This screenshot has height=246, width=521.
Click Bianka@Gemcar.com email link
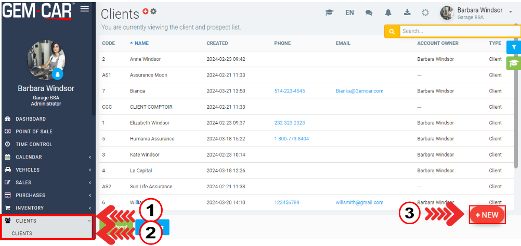click(x=359, y=91)
